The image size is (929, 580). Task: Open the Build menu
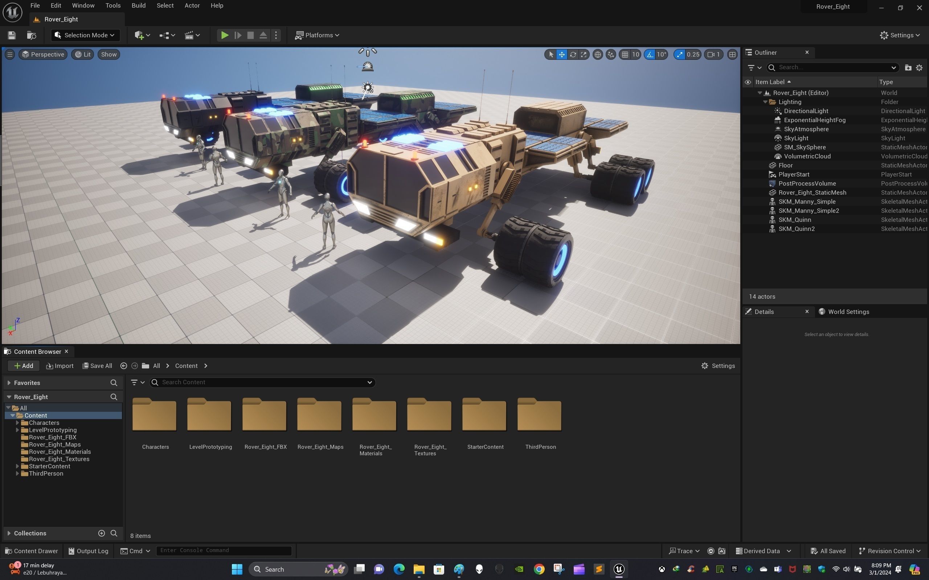(138, 6)
